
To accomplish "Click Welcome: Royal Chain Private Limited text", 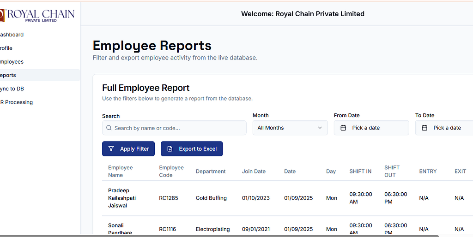I will [303, 14].
